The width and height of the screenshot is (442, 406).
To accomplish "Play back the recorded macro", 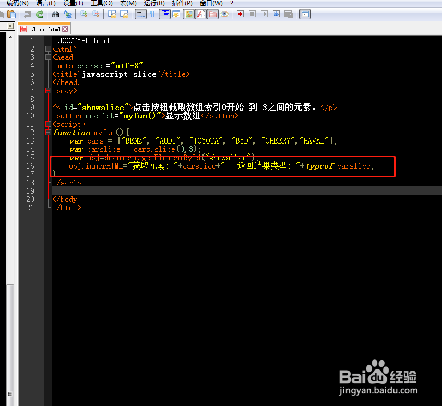I will tap(264, 14).
